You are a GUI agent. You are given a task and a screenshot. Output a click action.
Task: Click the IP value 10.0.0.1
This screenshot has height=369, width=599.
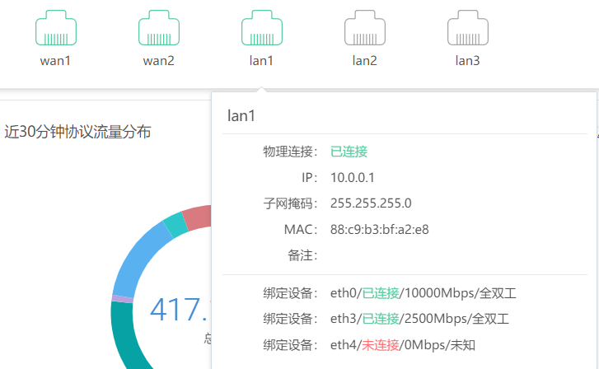coord(352,178)
